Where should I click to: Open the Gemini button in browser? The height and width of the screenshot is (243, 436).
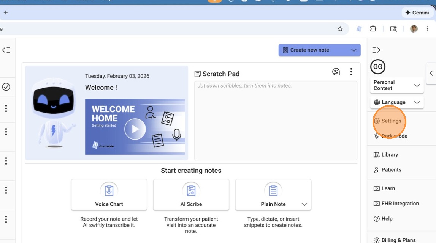(417, 13)
